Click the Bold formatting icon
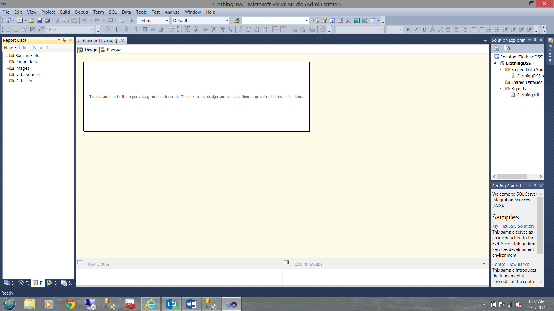The width and height of the screenshot is (554, 311). (408, 29)
